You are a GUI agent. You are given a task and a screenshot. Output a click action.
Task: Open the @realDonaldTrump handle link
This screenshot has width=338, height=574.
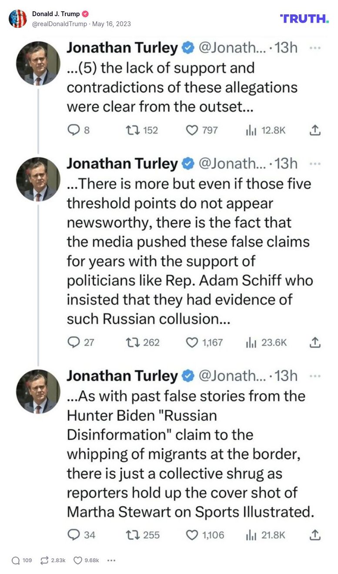click(x=60, y=24)
